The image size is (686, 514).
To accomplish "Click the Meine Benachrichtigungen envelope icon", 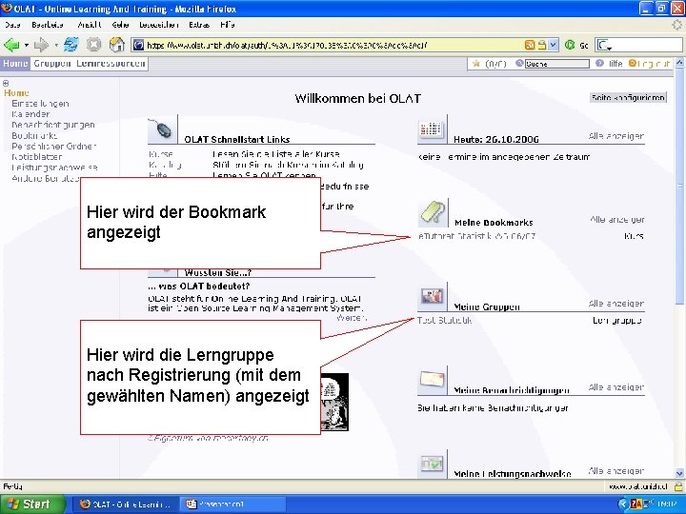I will 433,380.
